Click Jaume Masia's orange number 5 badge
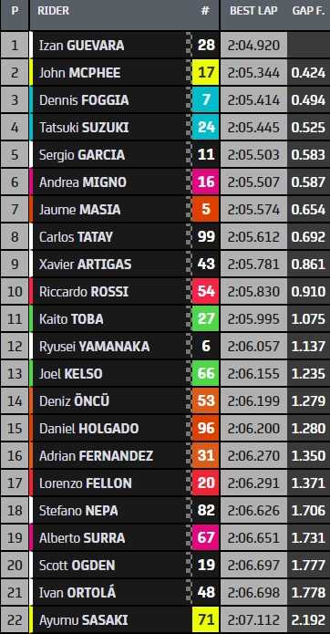The width and height of the screenshot is (330, 634). click(206, 210)
